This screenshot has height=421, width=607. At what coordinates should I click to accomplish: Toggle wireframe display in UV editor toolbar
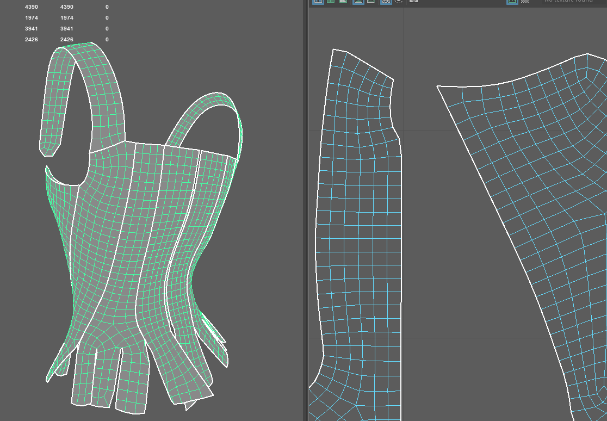tap(318, 2)
